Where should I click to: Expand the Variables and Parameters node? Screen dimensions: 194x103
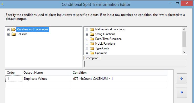[x=8, y=30]
